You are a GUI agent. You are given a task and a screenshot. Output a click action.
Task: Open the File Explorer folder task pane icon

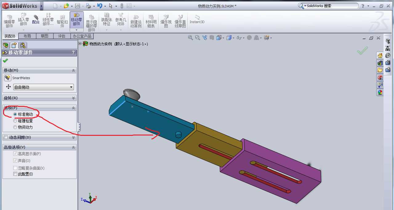[380, 70]
